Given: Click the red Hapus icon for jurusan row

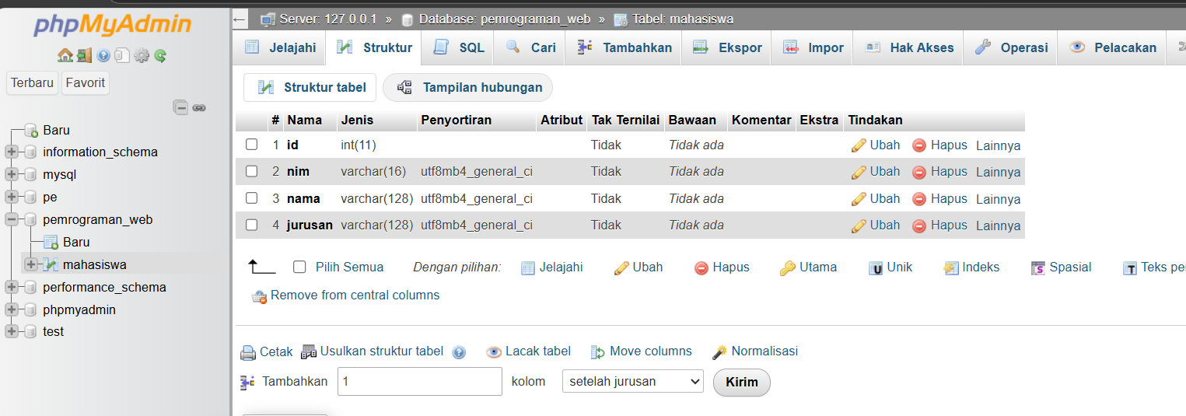Looking at the screenshot, I should (919, 225).
